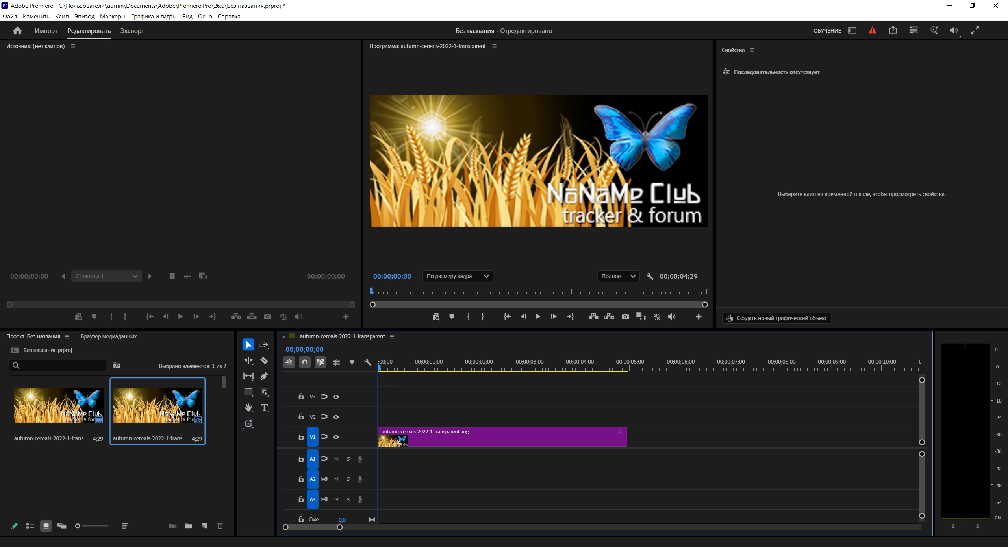Screen dimensions: 1008x547
Task: Hide video track V2 with eye icon
Action: point(336,417)
